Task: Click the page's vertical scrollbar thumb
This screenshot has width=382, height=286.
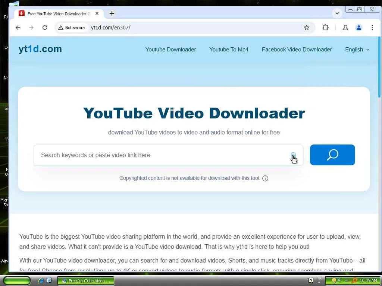Action: [x=379, y=67]
